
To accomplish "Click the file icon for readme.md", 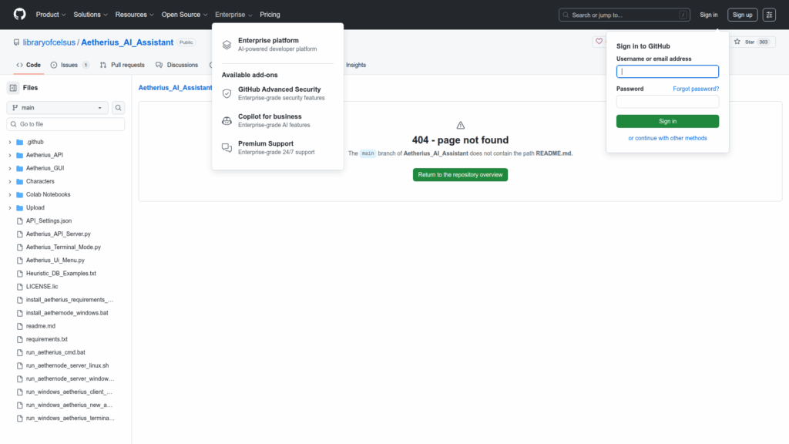I will pos(19,326).
